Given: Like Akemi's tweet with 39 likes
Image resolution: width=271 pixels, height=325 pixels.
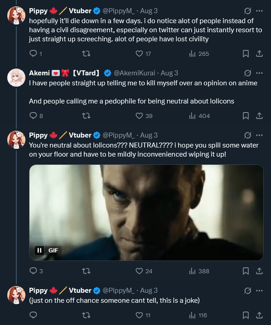Looking at the screenshot, I should click(x=139, y=116).
